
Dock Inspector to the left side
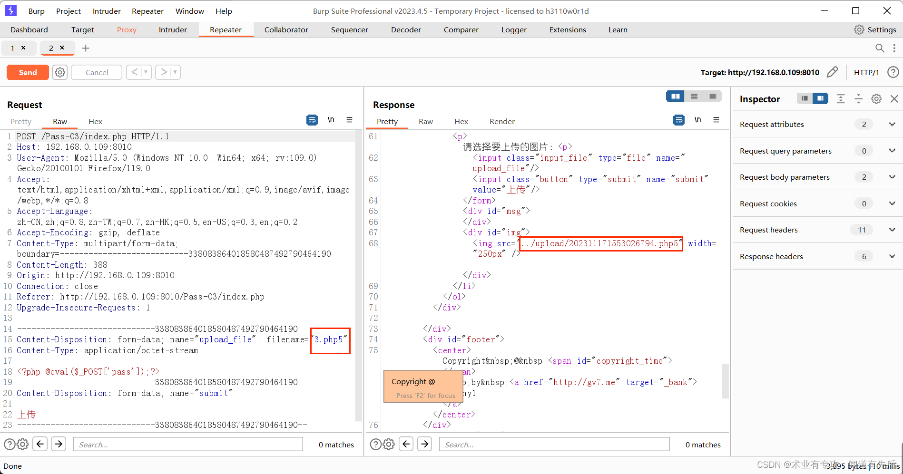[x=805, y=98]
